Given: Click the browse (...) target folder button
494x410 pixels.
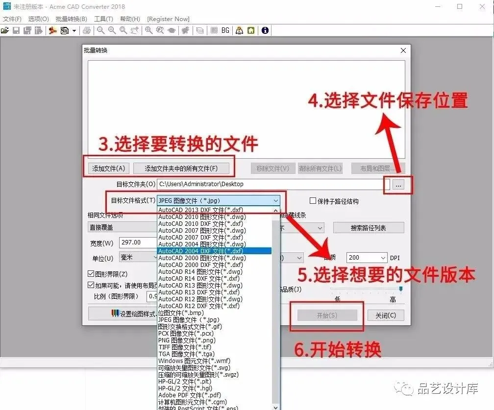Looking at the screenshot, I should tap(398, 185).
